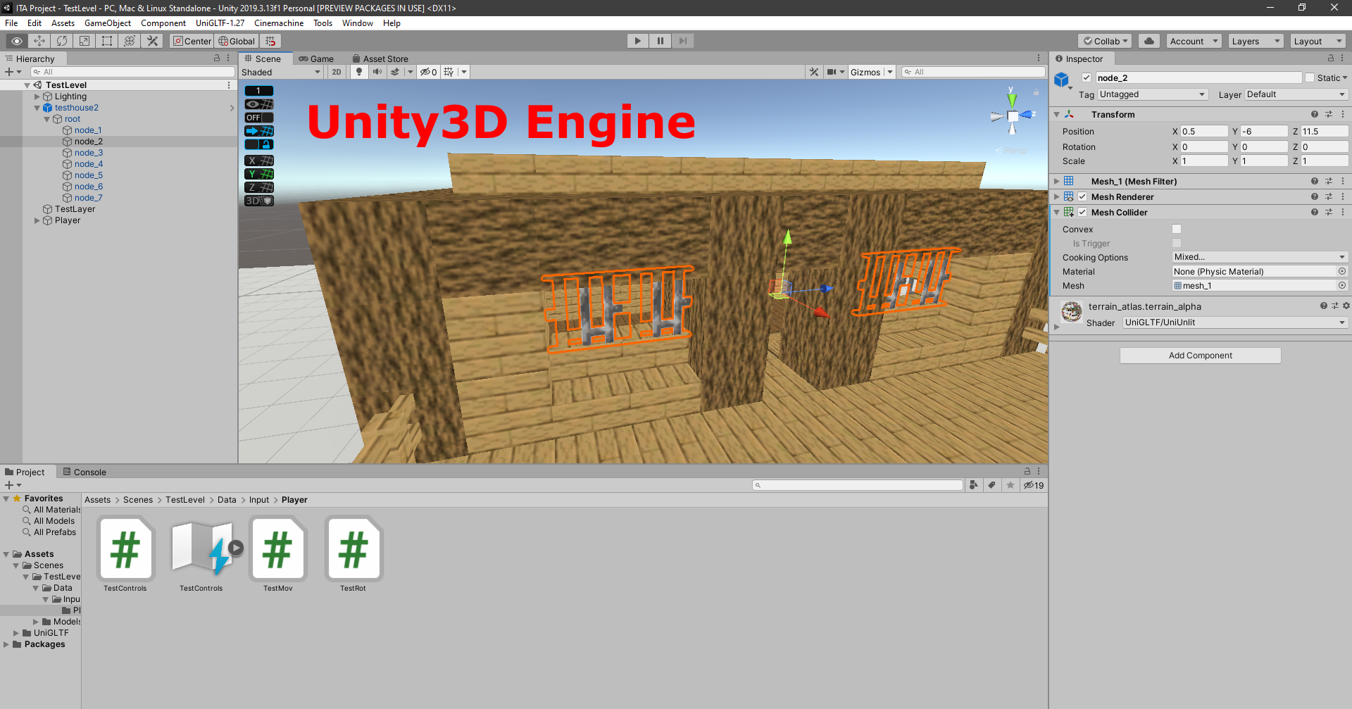Open the Cooking Options dropdown
Image resolution: width=1352 pixels, height=709 pixels.
[1260, 257]
